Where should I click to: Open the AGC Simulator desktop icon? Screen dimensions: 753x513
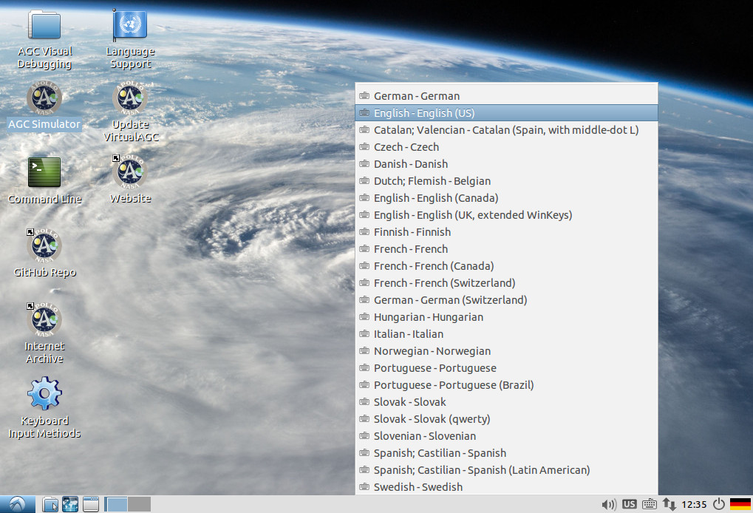[x=44, y=98]
